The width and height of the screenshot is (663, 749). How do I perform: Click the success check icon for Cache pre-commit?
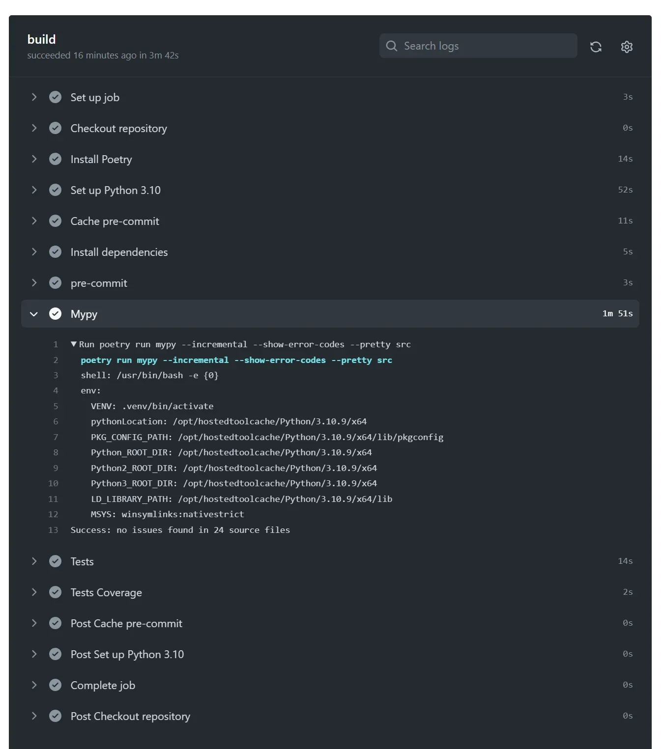tap(56, 221)
